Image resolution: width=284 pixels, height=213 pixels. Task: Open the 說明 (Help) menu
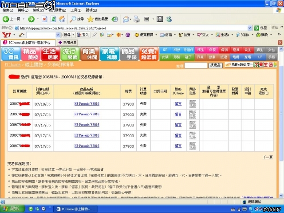pos(91,10)
